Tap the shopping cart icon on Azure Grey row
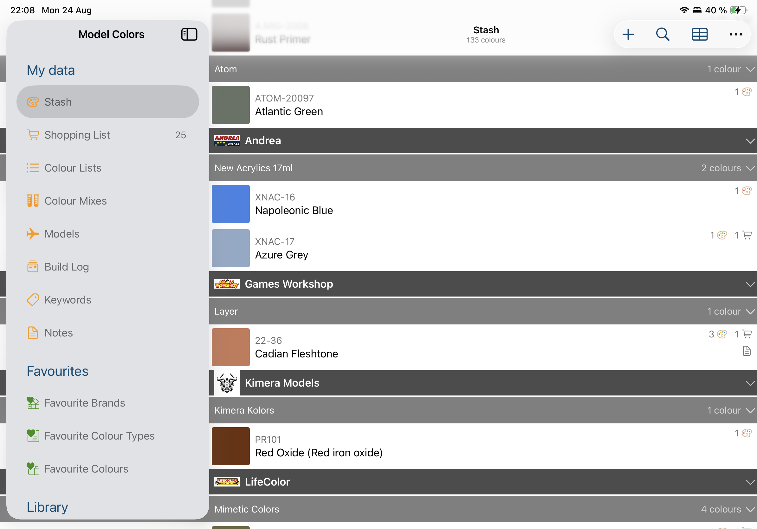This screenshot has height=529, width=757. 747,235
